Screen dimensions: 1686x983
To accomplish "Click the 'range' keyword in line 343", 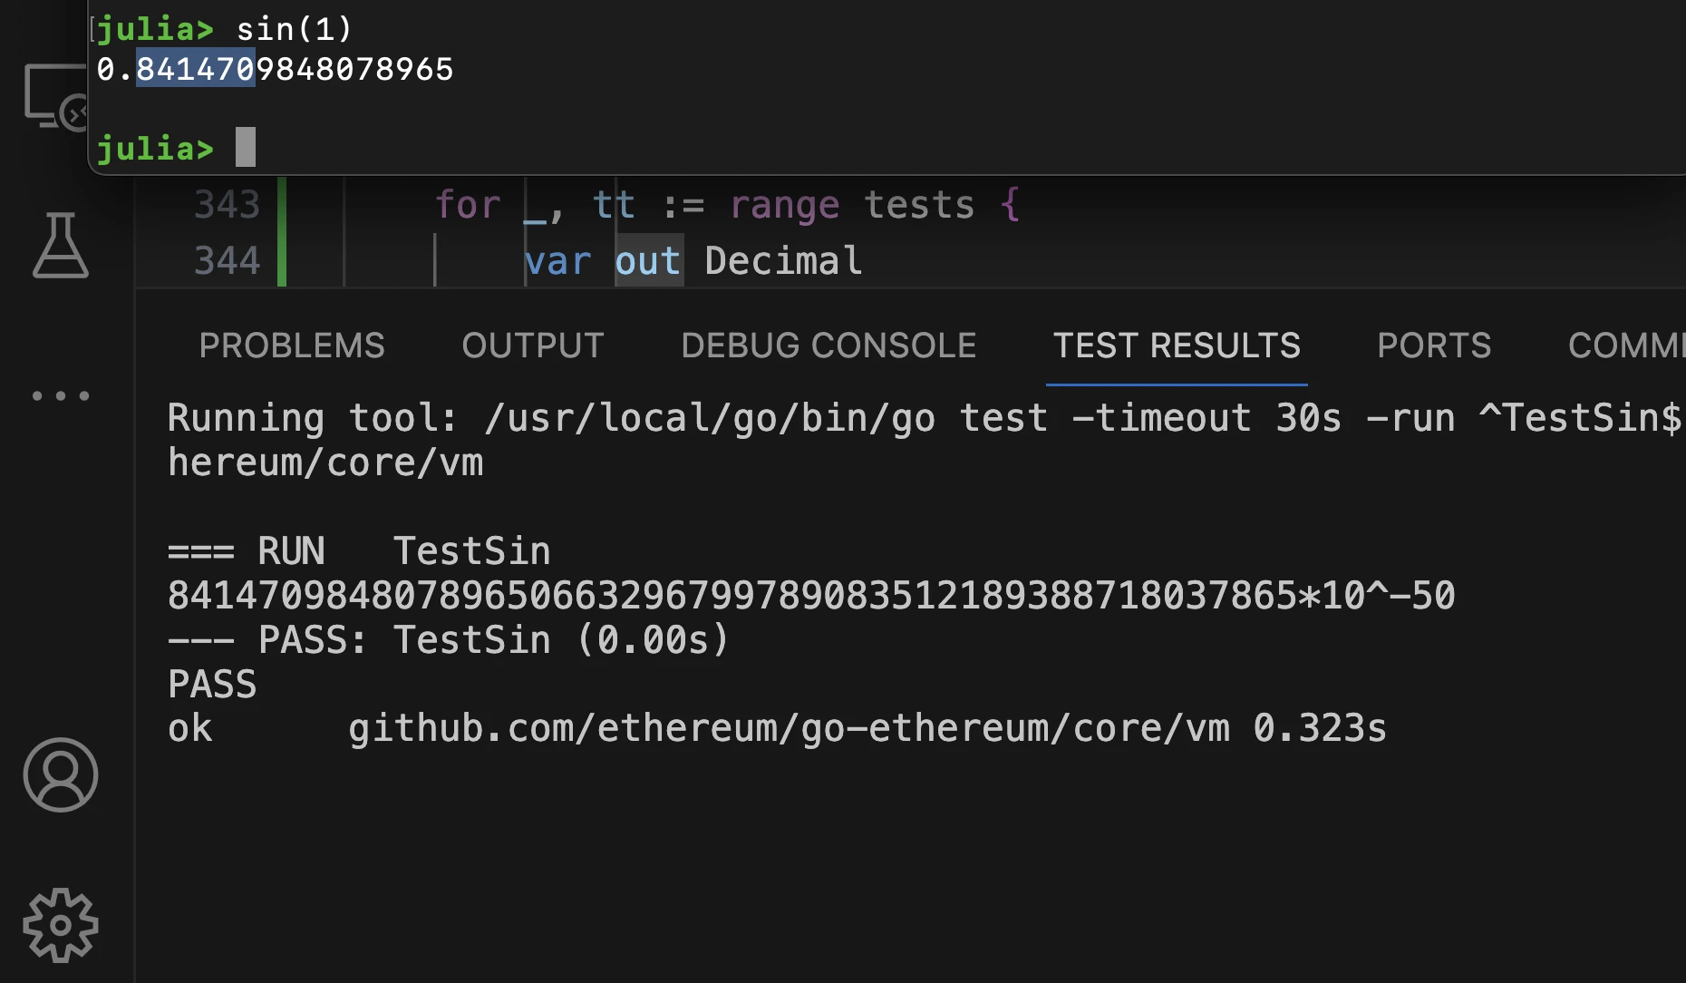I will (785, 205).
